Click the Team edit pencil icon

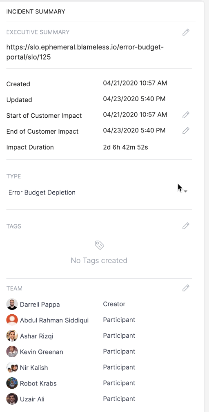pos(186,288)
